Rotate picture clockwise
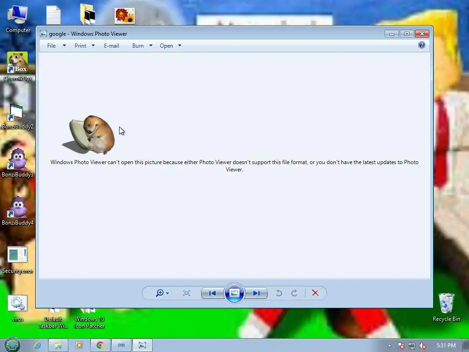This screenshot has height=352, width=469. coord(294,293)
